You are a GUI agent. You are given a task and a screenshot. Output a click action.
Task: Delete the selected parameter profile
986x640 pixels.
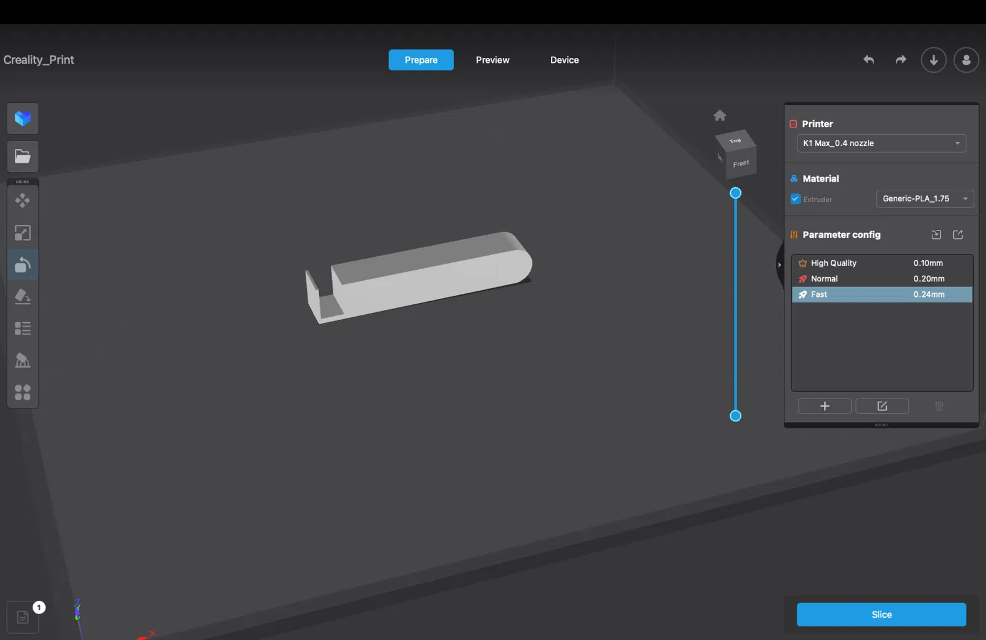pyautogui.click(x=939, y=406)
